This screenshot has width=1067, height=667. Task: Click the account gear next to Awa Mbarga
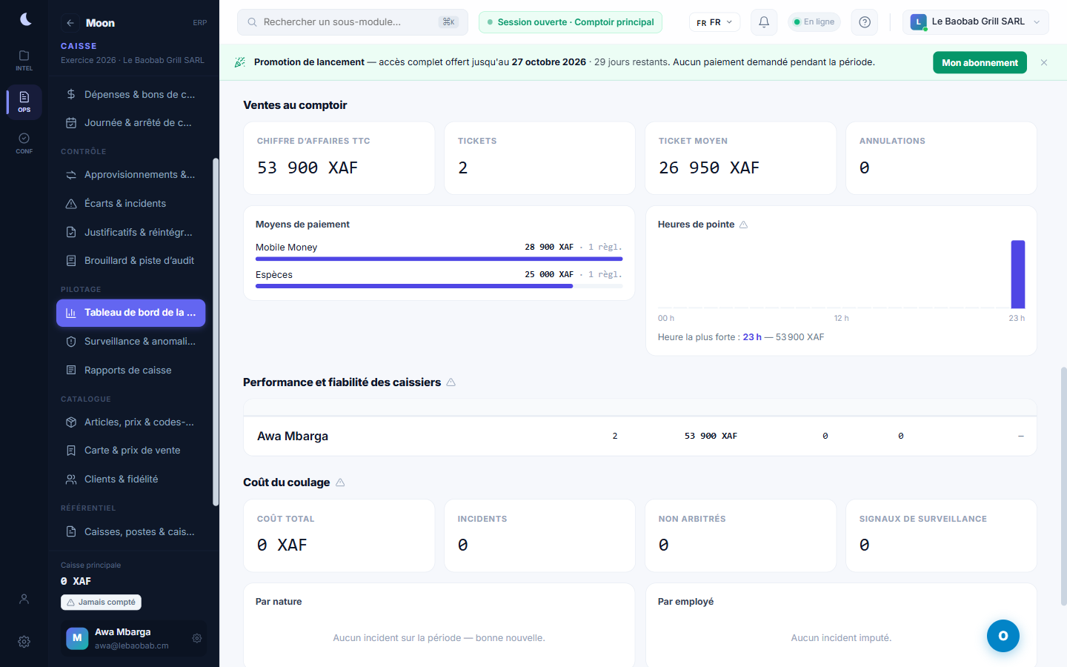(x=197, y=638)
